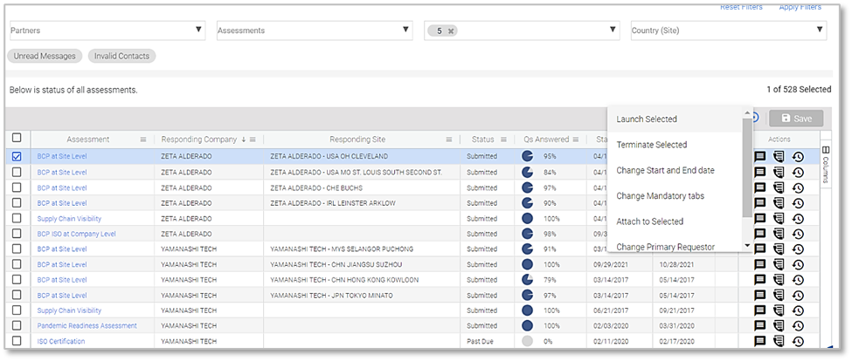This screenshot has width=852, height=361.
Task: View history for the MYS Selangor Puchong row
Action: coord(798,249)
